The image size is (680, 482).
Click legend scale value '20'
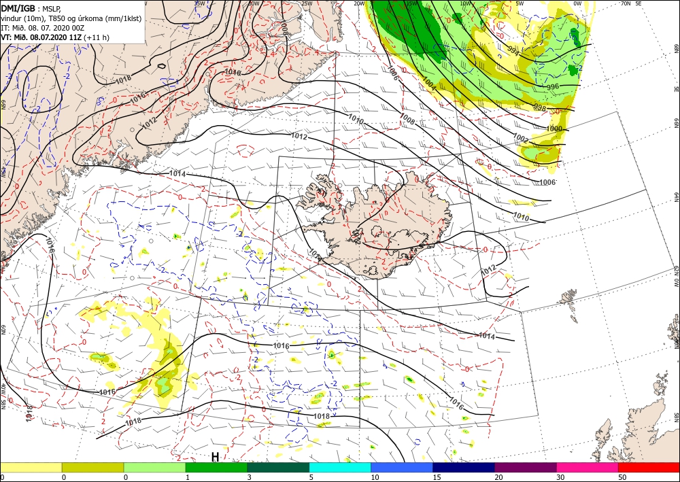(498, 478)
